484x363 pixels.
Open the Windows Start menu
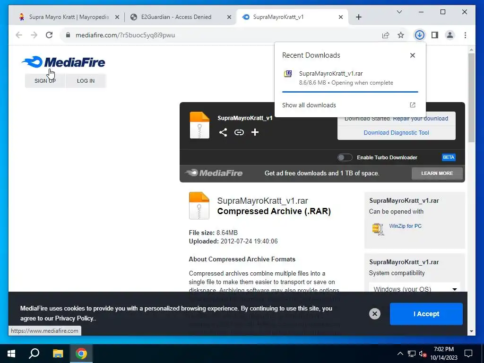[11, 354]
